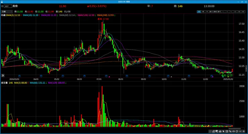
Task: Click the lock icon in the title bar corner
Action: 2,2
